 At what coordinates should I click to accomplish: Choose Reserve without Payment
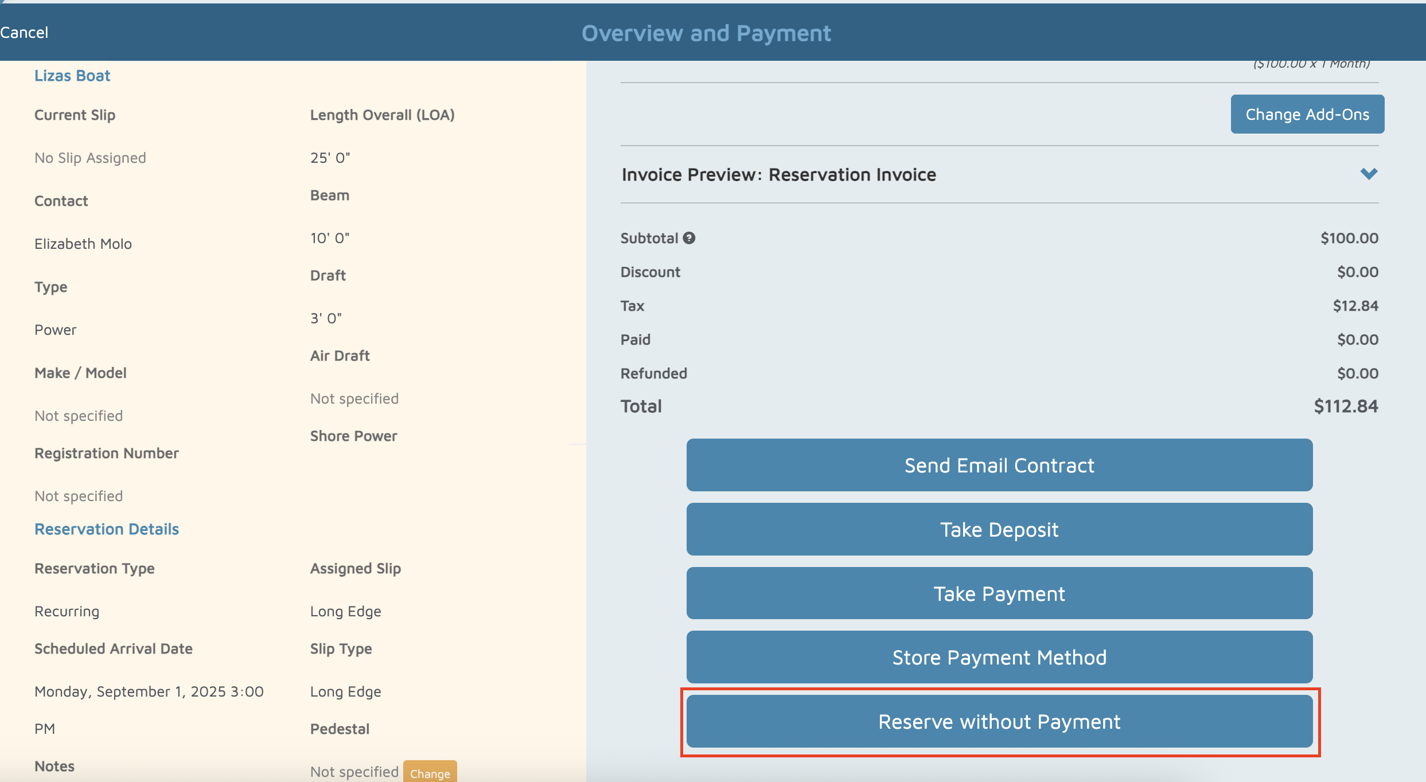pos(999,721)
